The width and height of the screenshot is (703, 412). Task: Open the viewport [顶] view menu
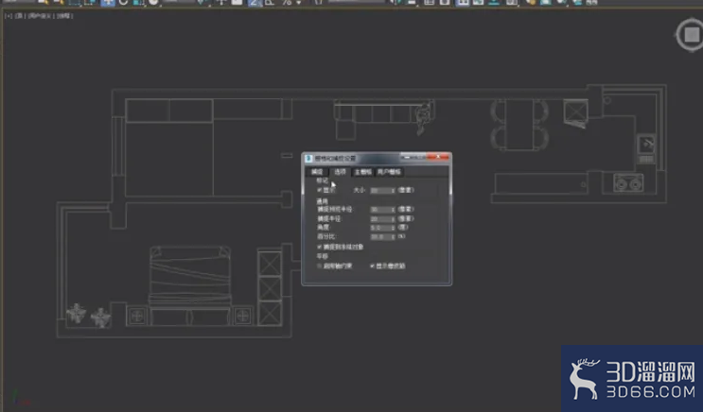pyautogui.click(x=19, y=16)
